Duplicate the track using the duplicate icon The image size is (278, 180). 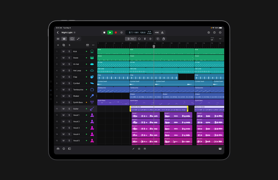click(x=64, y=45)
